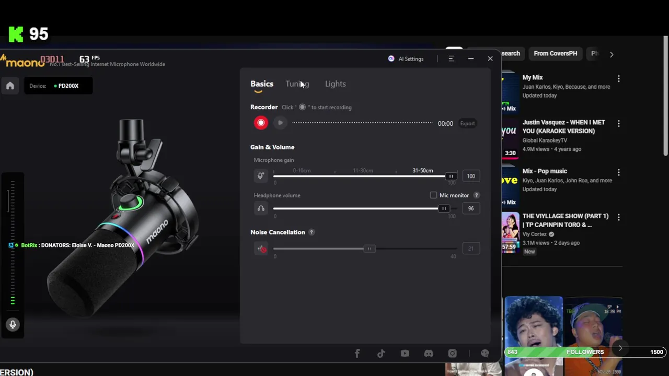The width and height of the screenshot is (669, 376).
Task: Click the microphone gain value field 100
Action: (x=471, y=177)
